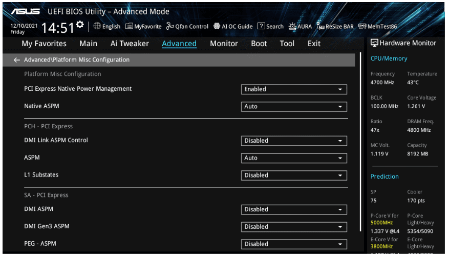
Task: Open DMI Link ASPM Control dropdown
Action: pos(294,141)
